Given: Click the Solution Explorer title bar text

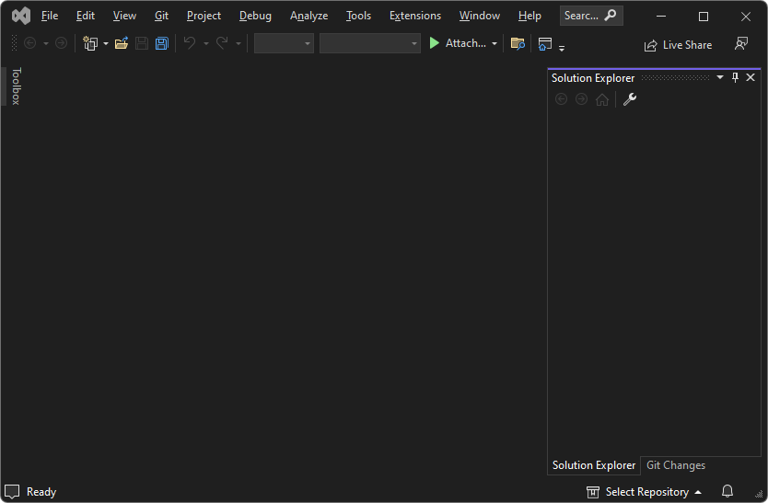Looking at the screenshot, I should (x=593, y=78).
